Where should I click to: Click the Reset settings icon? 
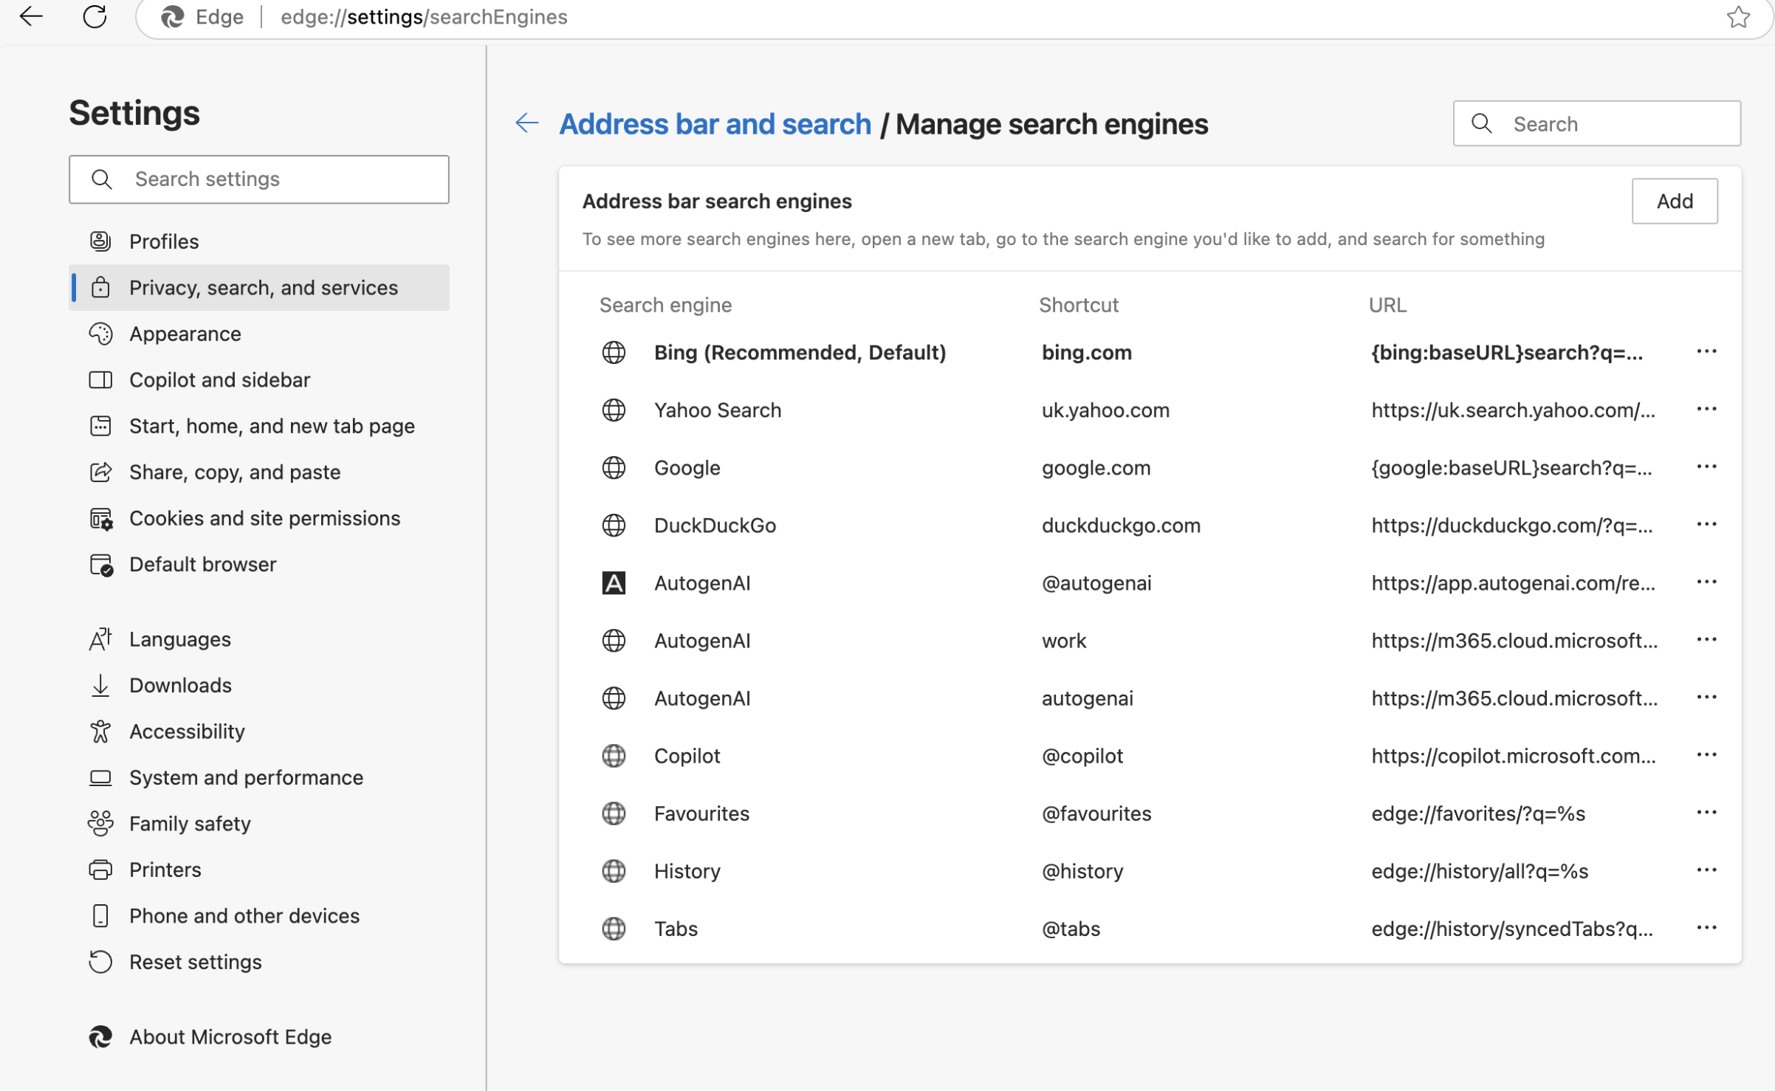(100, 962)
